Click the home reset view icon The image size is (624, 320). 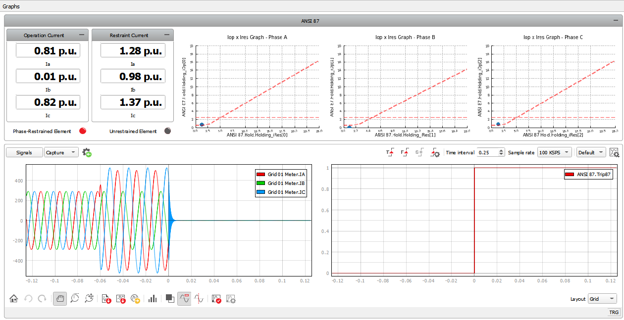14,299
